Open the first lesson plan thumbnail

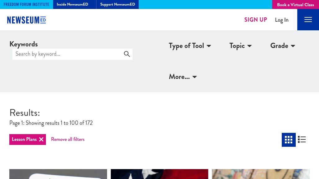[x=58, y=174]
